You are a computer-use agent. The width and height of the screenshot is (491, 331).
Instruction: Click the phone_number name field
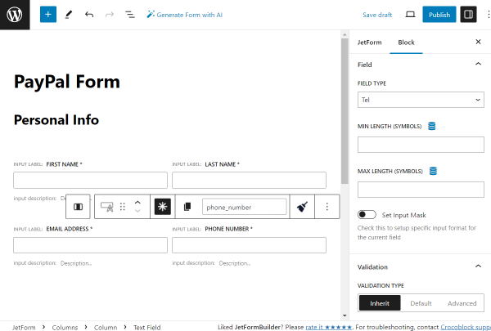click(x=244, y=207)
